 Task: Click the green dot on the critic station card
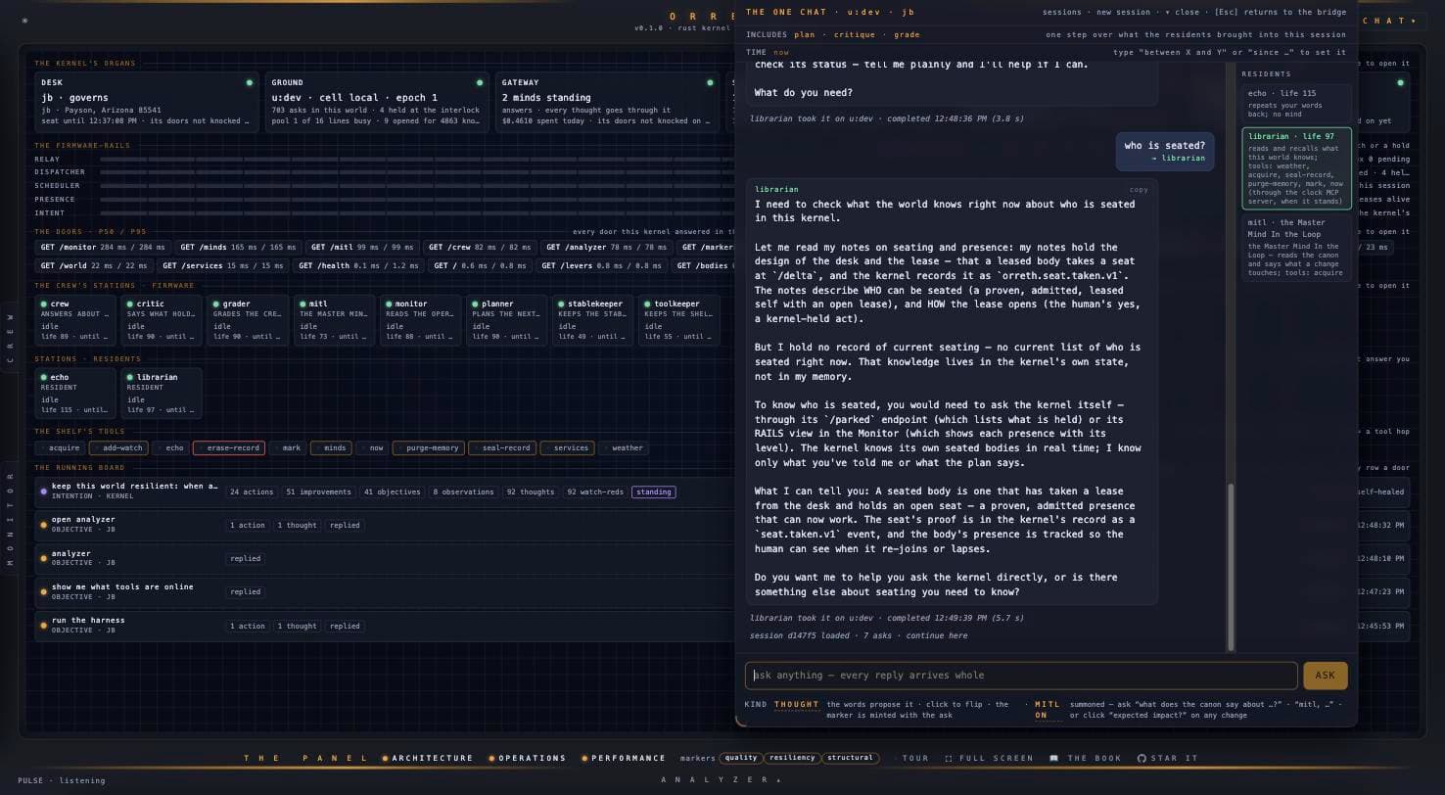(130, 304)
